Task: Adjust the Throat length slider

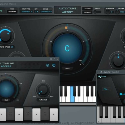Action: pos(97,12)
